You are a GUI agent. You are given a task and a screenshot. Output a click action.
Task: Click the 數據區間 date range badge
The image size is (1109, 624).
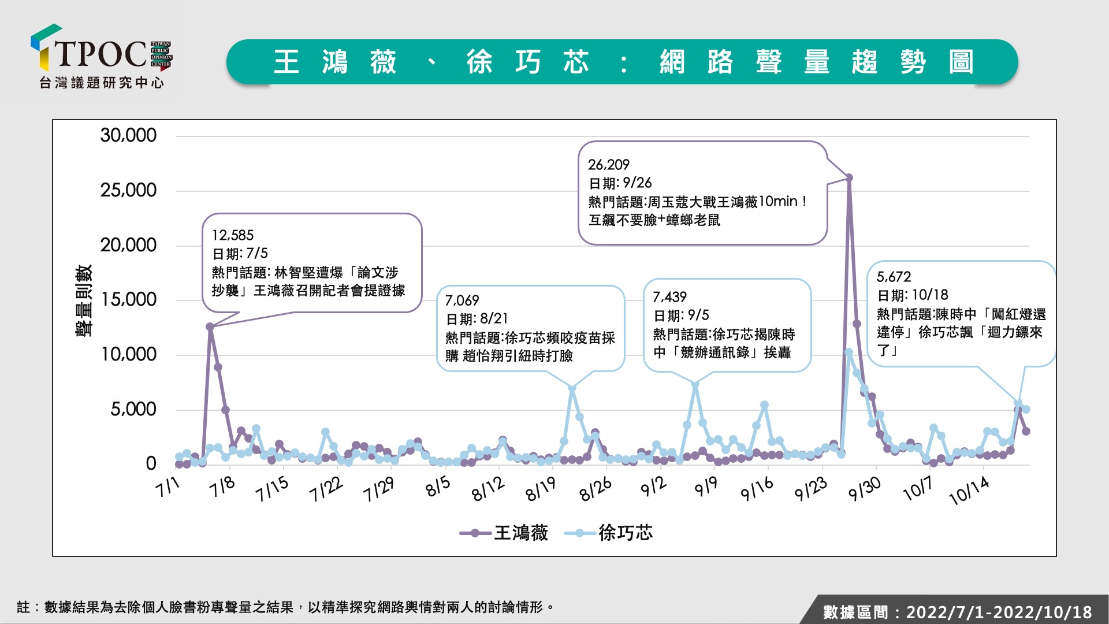click(x=957, y=612)
